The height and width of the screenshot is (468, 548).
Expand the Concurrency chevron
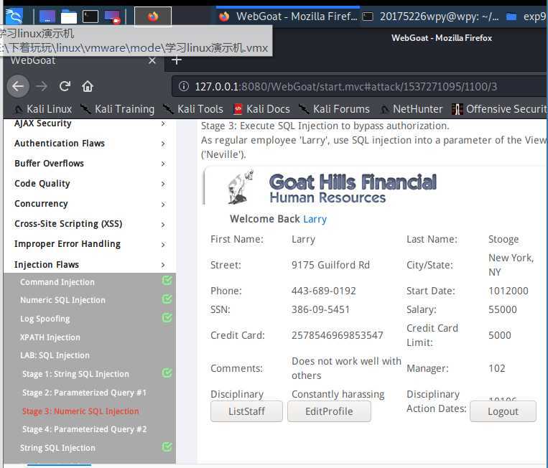[163, 205]
